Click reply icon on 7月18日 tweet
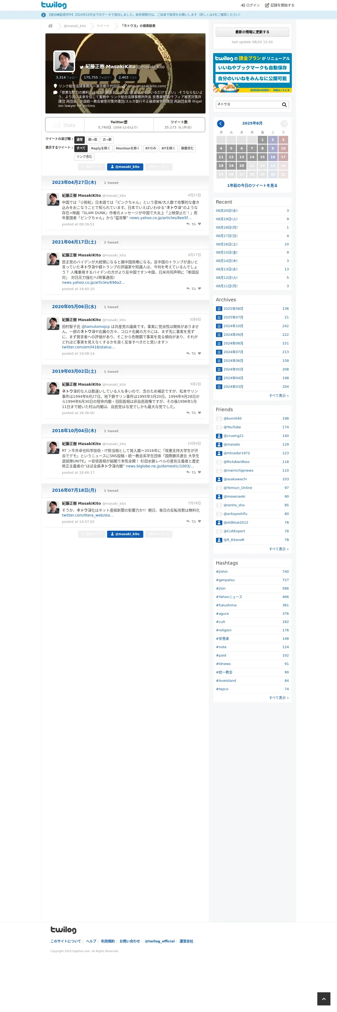The width and height of the screenshot is (337, 1012). click(188, 521)
